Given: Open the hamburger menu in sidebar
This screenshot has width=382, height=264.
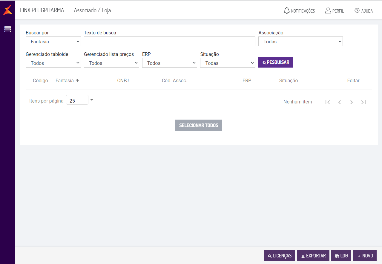Looking at the screenshot, I should coord(7,29).
